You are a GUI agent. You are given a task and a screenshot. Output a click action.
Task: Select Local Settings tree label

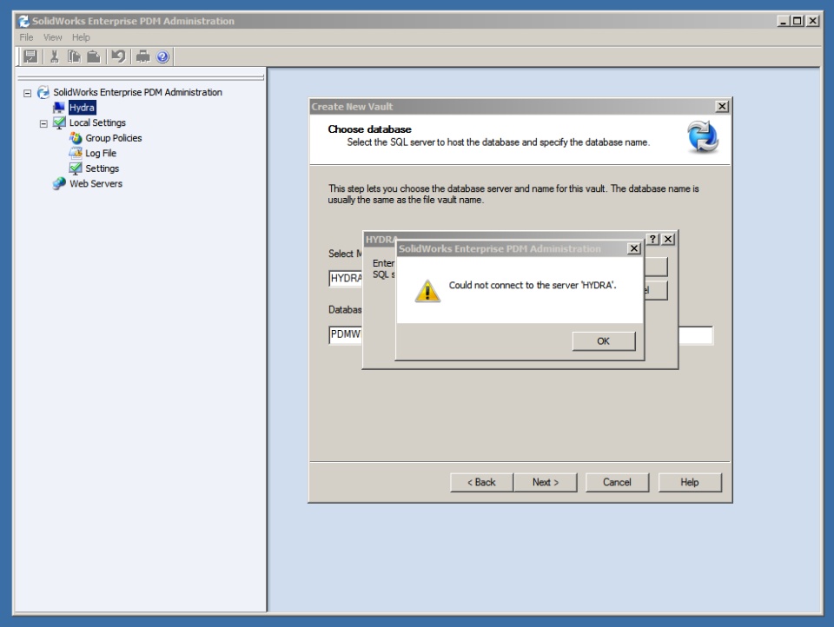click(x=97, y=122)
